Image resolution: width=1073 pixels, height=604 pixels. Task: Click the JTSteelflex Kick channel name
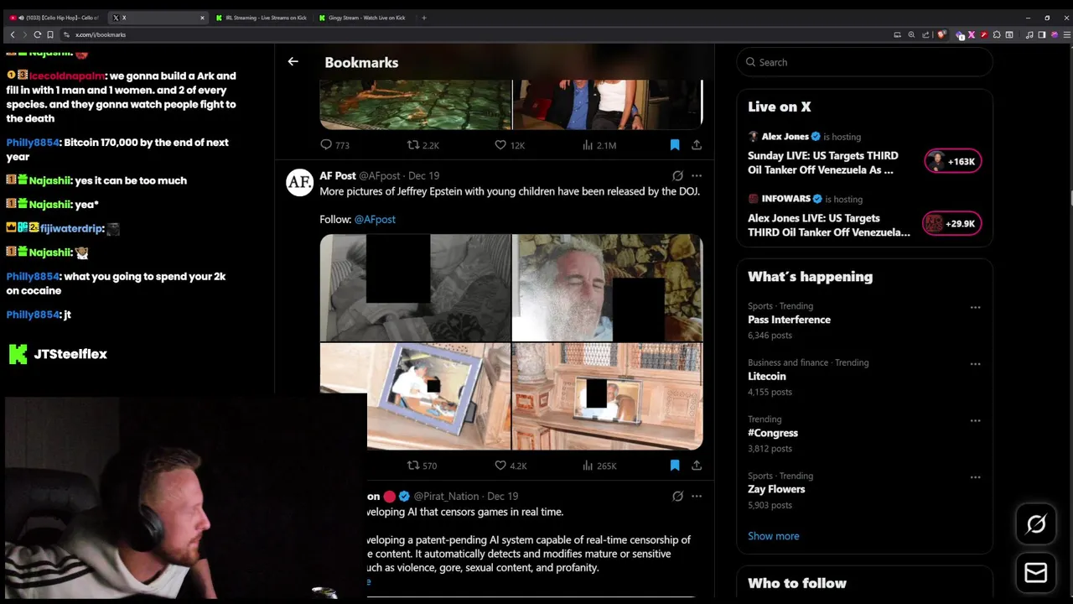click(x=70, y=354)
